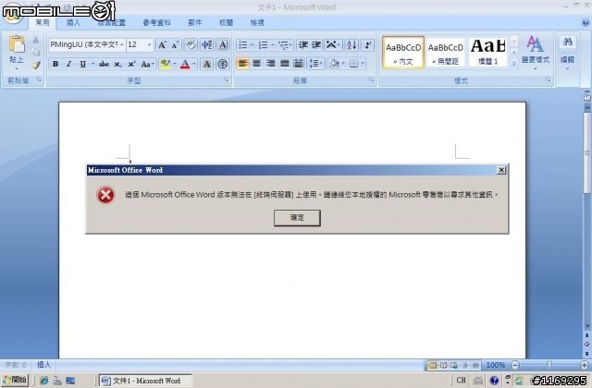Click the Character Shading icon
592x388 pixels.
(207, 64)
